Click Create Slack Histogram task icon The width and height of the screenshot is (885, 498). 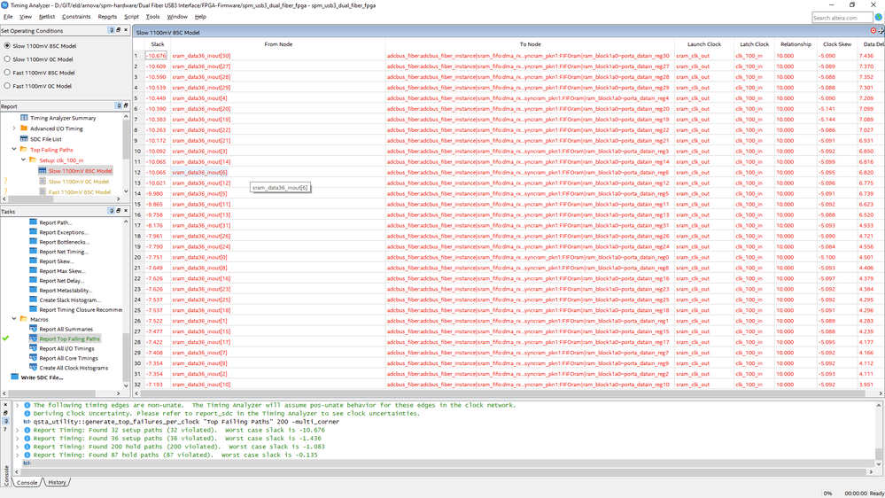click(34, 300)
